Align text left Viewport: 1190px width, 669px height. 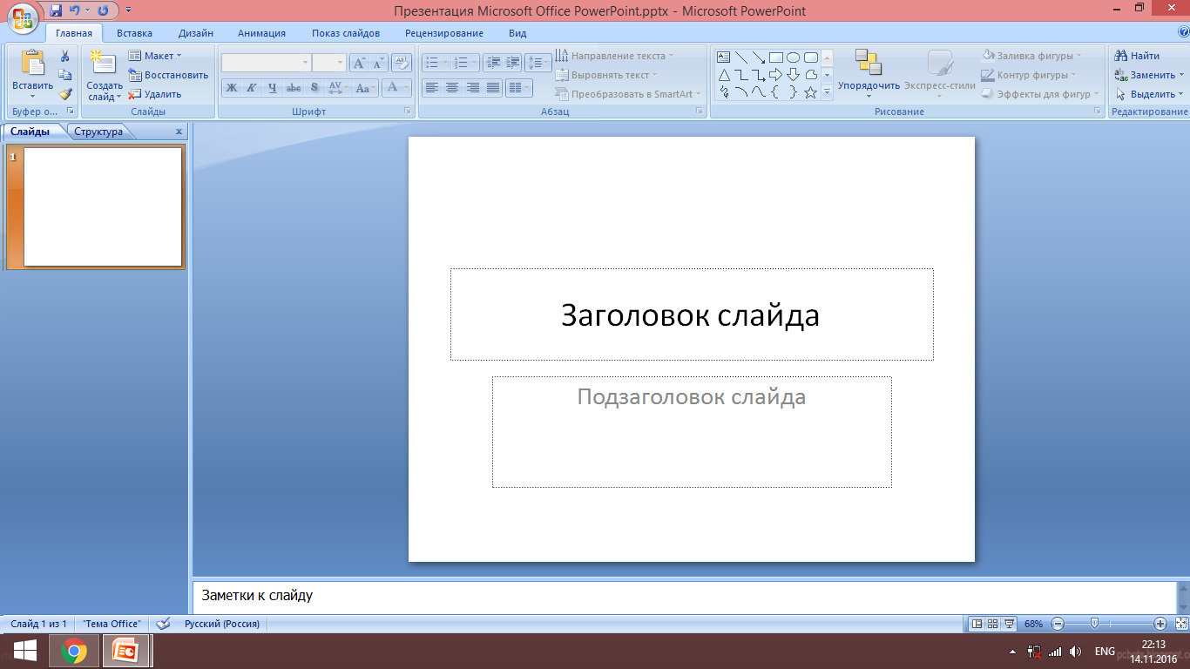(432, 87)
